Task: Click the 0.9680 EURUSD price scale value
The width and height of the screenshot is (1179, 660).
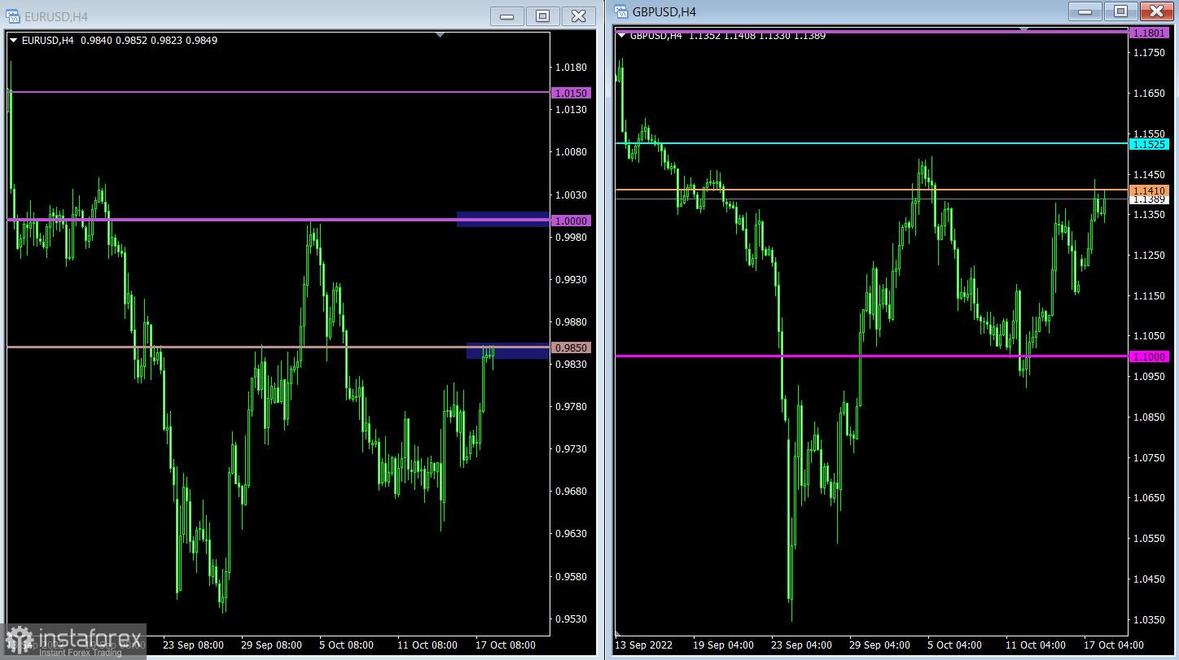Action: click(x=571, y=492)
